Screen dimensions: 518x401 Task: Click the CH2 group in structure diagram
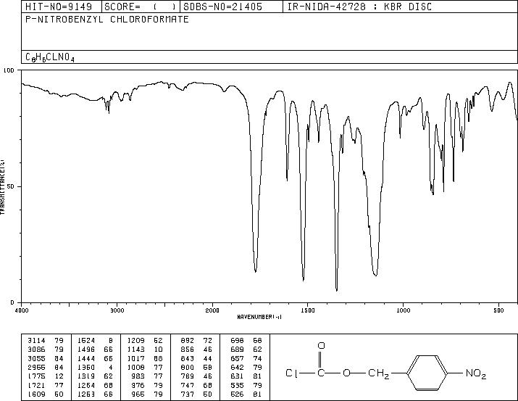point(379,374)
